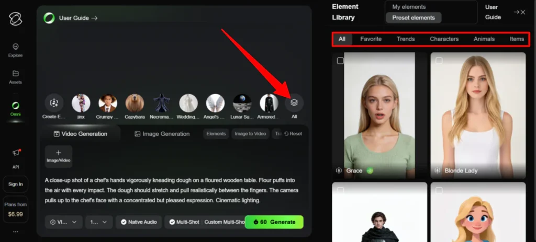Switch to My elements
The width and height of the screenshot is (536, 242).
click(409, 7)
